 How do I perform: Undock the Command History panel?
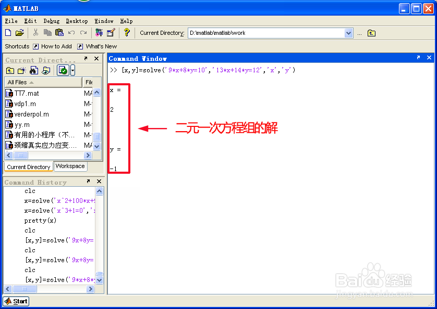tap(88, 182)
